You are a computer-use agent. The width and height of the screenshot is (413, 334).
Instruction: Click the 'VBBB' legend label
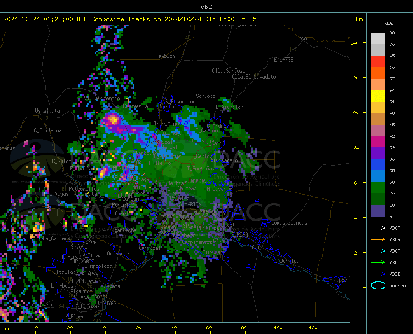click(395, 274)
